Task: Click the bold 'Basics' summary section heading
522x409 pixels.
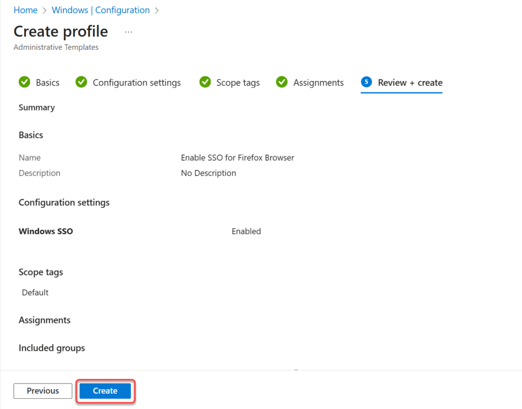Action: pos(31,135)
